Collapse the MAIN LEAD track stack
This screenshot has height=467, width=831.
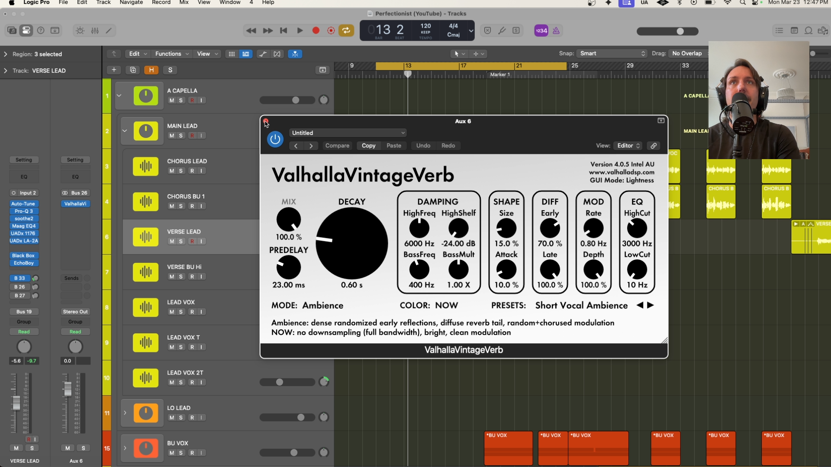pyautogui.click(x=125, y=131)
